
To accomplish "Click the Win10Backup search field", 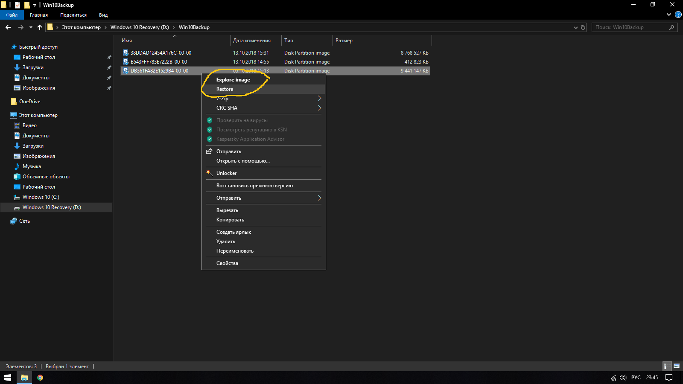I will coord(630,27).
